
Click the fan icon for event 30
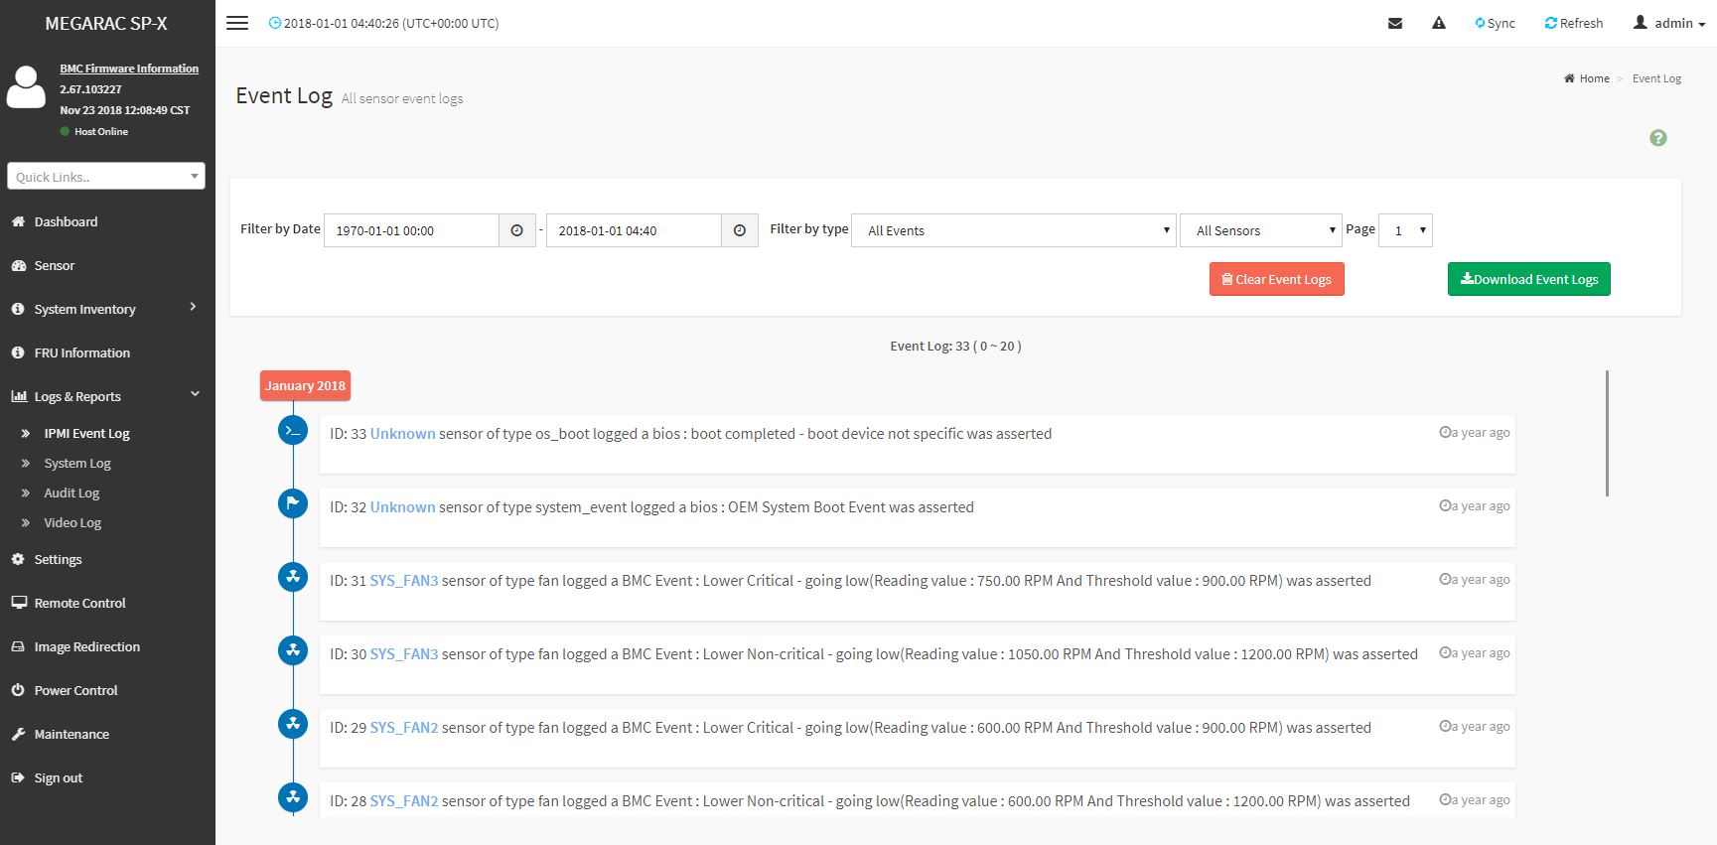[x=293, y=650]
